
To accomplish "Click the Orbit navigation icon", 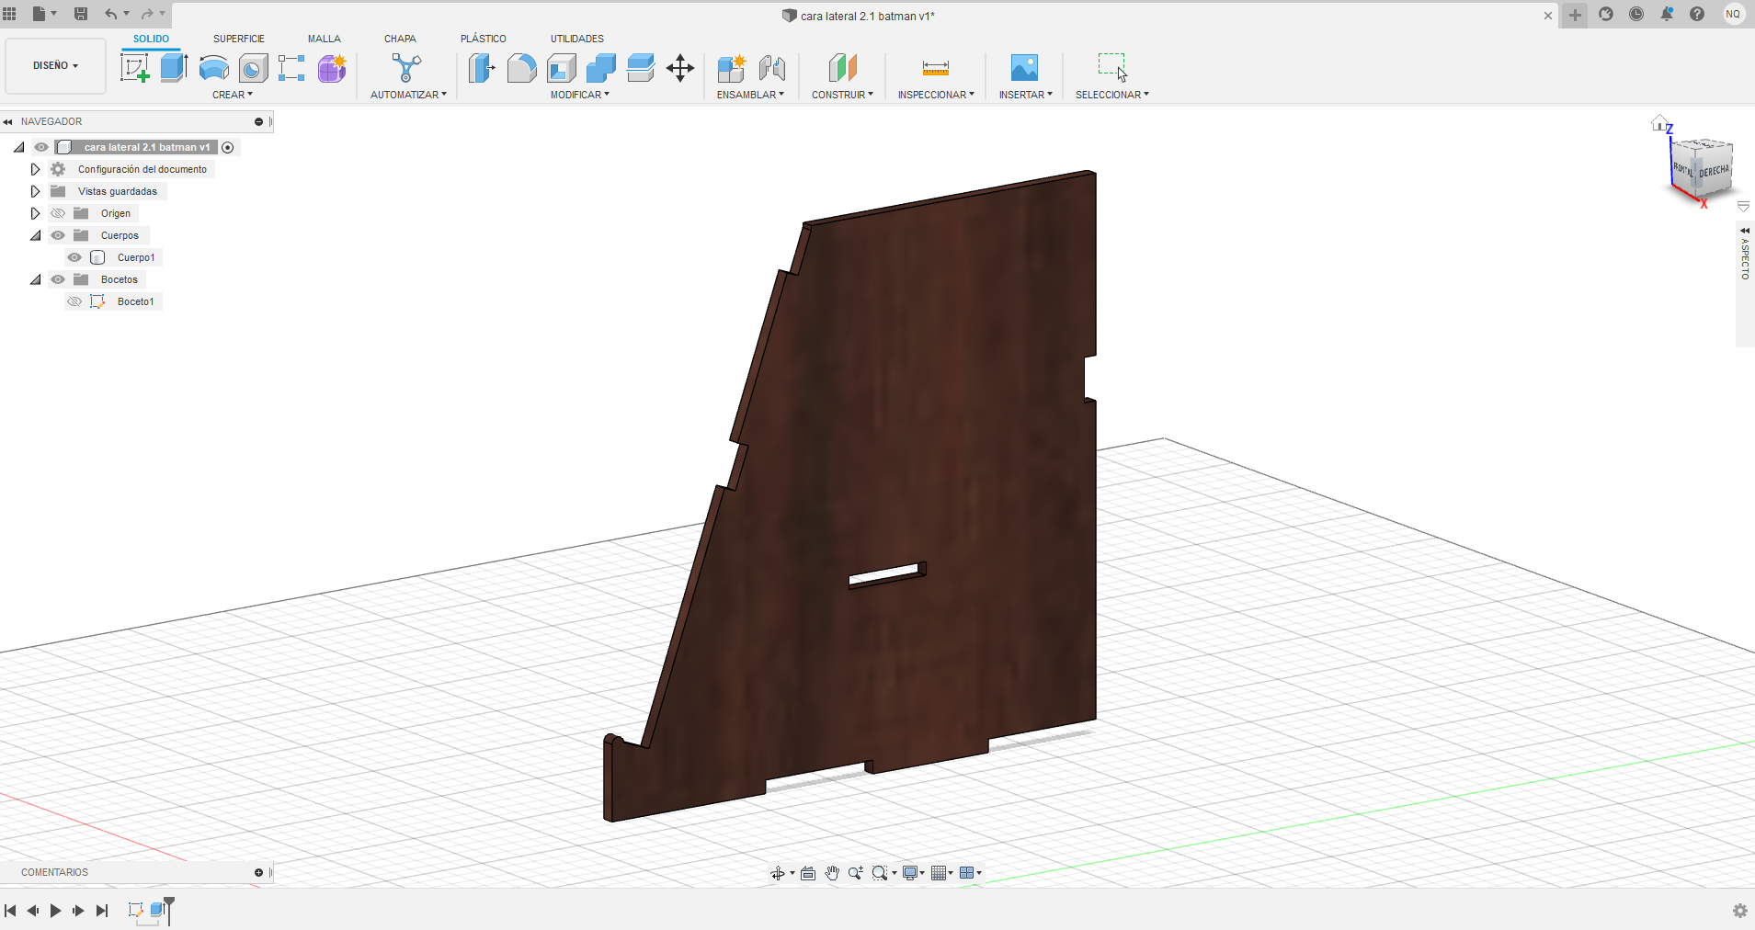I will point(778,873).
